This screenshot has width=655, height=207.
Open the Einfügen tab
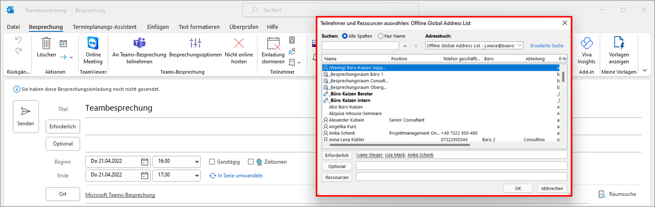pos(158,27)
